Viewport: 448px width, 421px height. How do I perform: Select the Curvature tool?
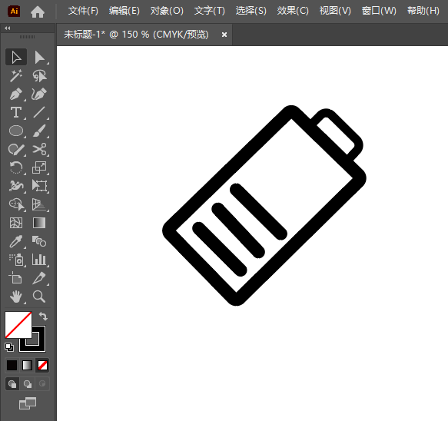point(39,94)
